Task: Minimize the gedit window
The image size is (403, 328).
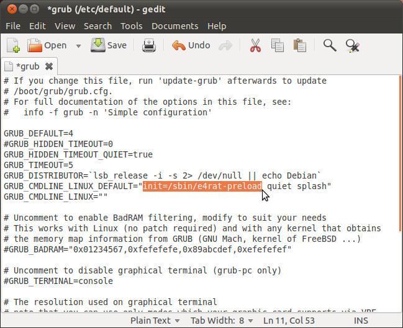Action: [23, 9]
